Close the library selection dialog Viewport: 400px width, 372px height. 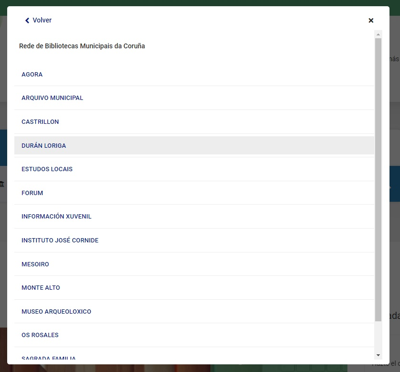click(371, 21)
